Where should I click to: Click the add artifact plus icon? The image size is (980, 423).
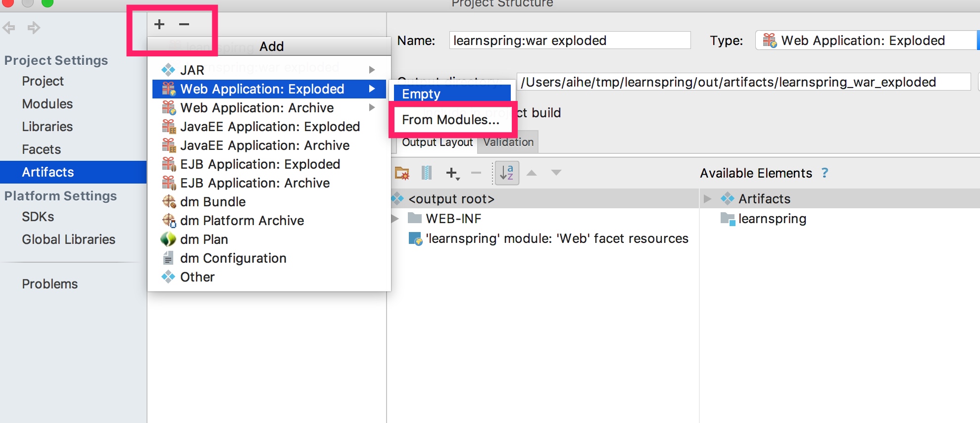(x=159, y=24)
